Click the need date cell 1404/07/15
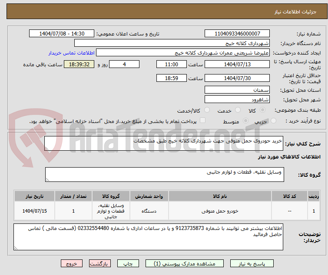Image resolution: width=328 pixels, height=275 pixels. [34, 211]
